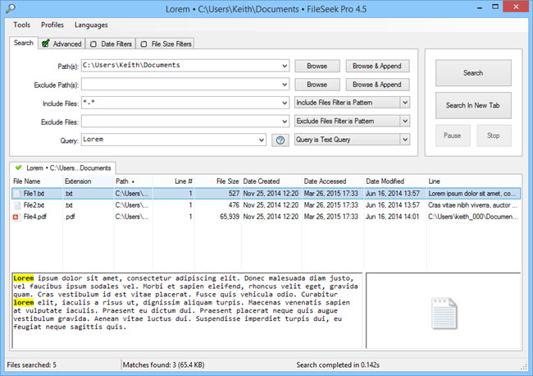This screenshot has height=376, width=533.
Task: Switch to the Advanced tab
Action: click(x=61, y=44)
